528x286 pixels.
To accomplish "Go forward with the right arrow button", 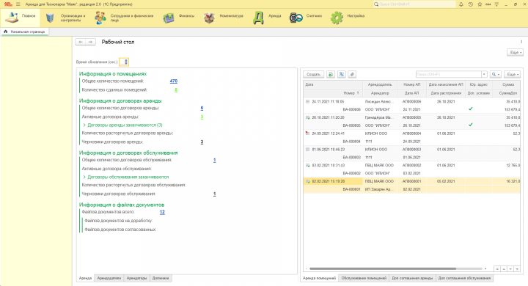I will pos(90,42).
